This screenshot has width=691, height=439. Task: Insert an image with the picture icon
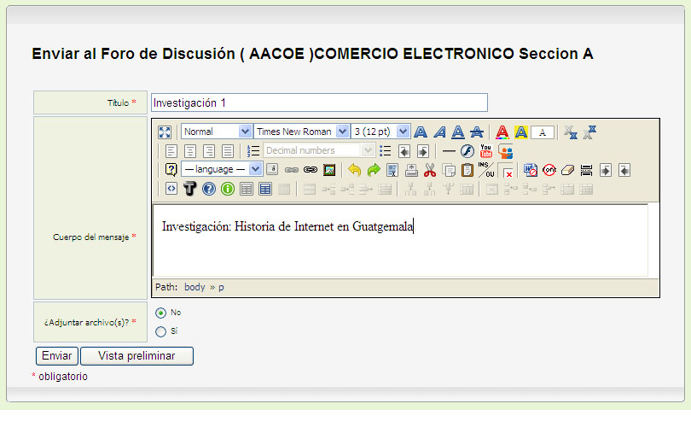pos(329,170)
